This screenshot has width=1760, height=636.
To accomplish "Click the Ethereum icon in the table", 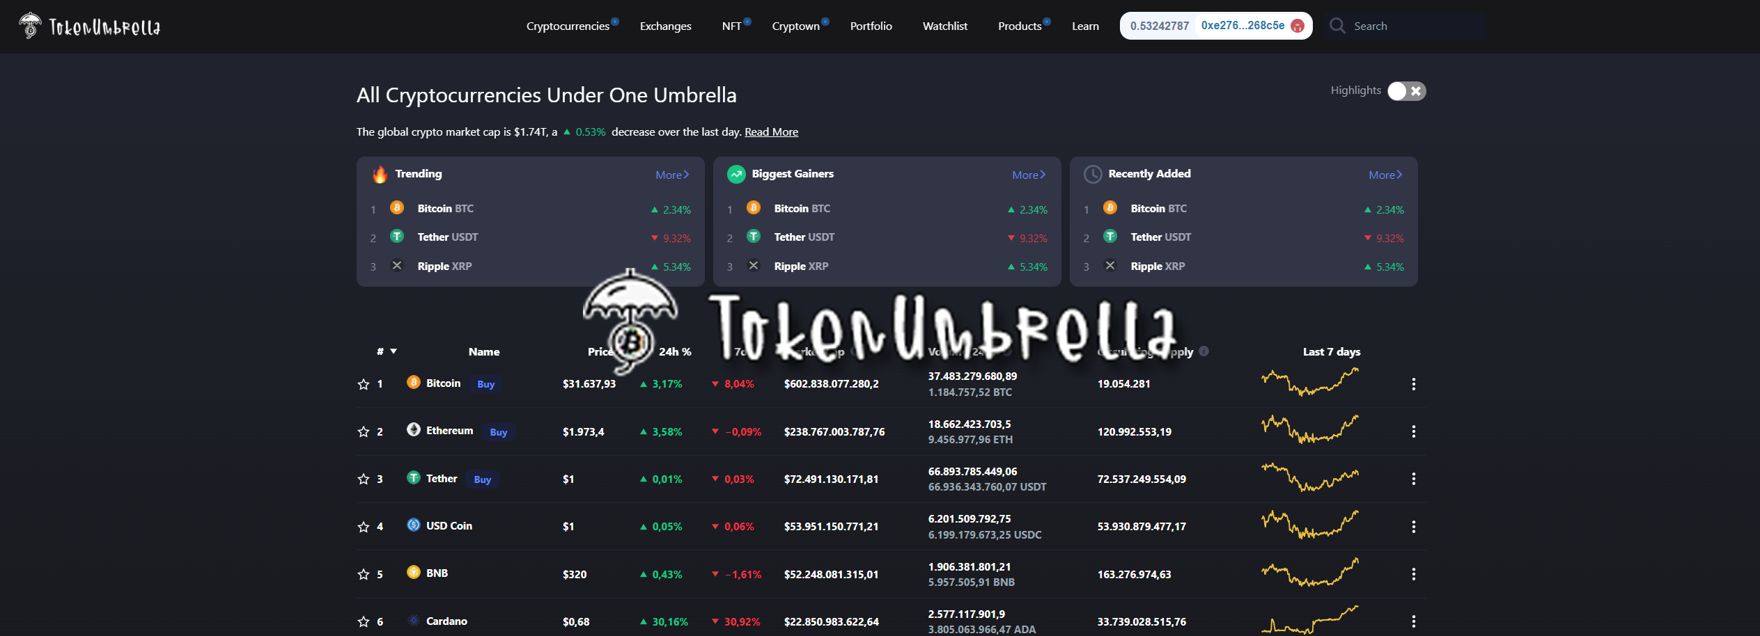I will pyautogui.click(x=414, y=430).
